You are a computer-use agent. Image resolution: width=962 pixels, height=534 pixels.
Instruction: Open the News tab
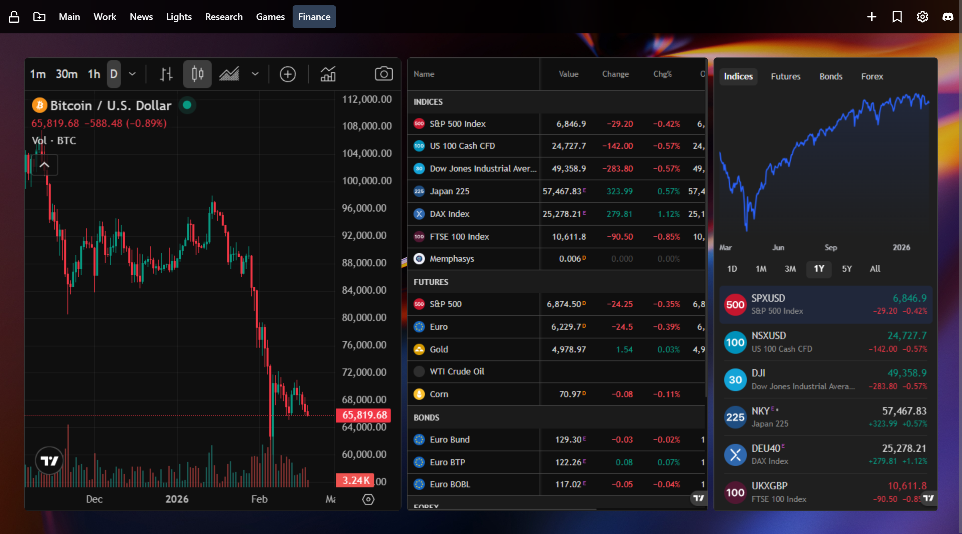coord(141,17)
